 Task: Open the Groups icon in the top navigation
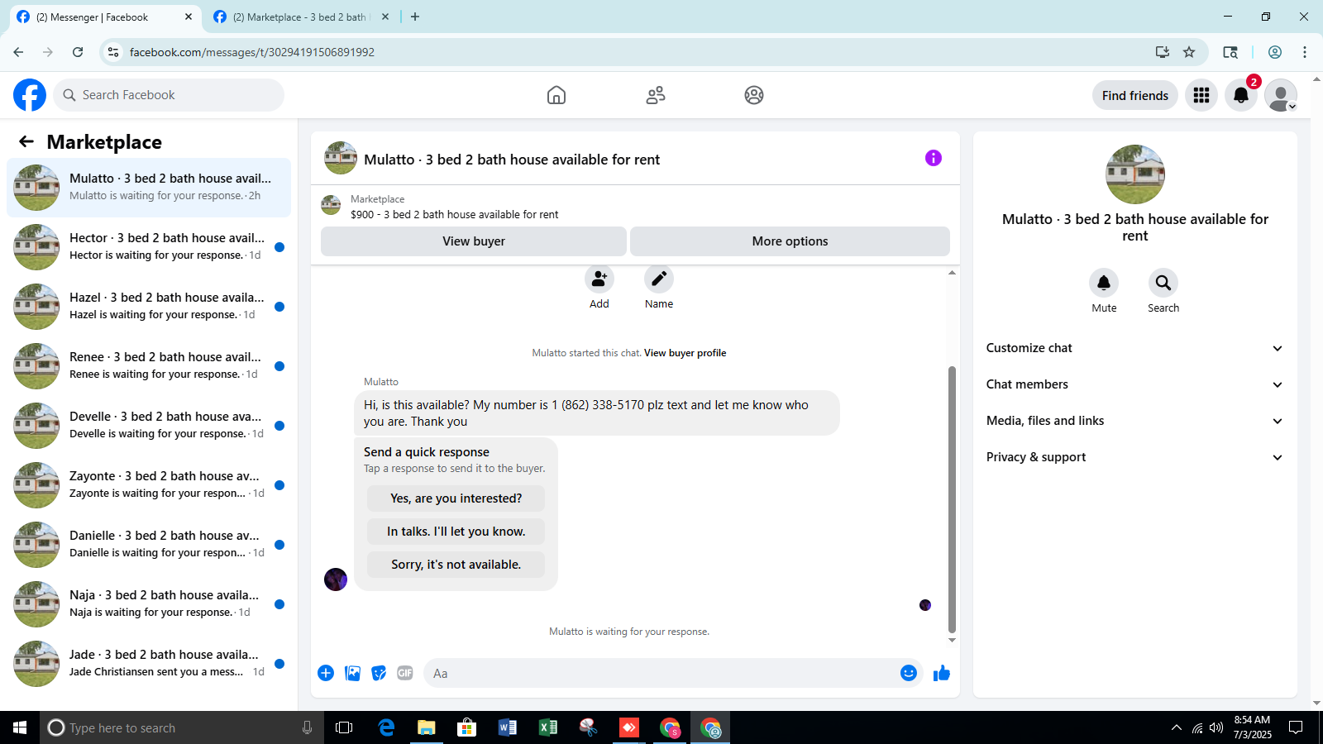click(754, 95)
